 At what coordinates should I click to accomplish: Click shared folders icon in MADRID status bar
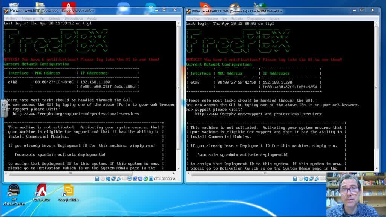(x=124, y=179)
